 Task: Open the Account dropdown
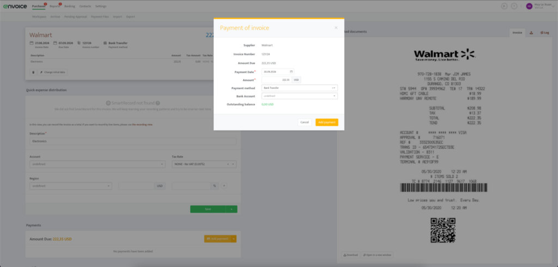(98, 164)
